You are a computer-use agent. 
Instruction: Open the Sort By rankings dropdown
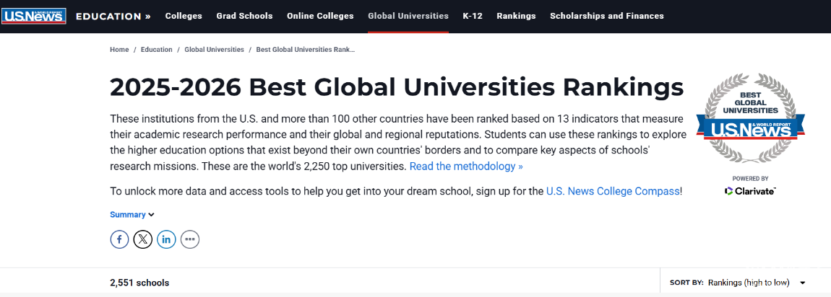point(757,283)
